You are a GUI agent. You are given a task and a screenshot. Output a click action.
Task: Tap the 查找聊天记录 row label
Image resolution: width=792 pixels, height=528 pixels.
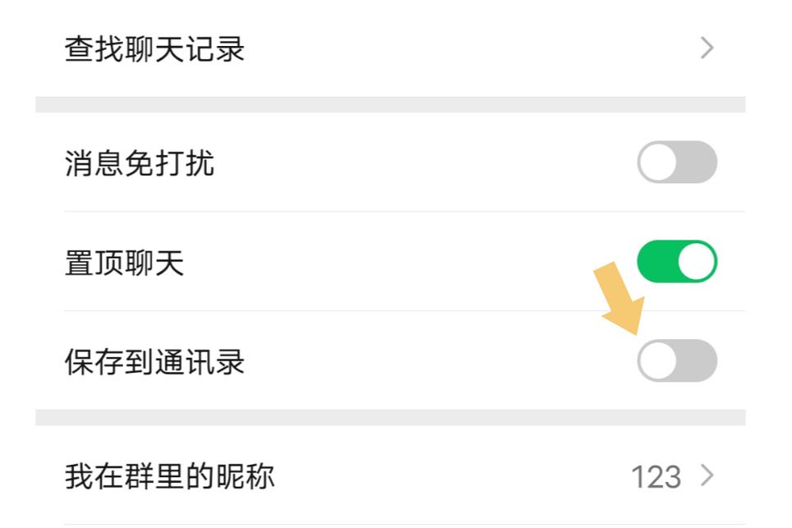(x=154, y=50)
